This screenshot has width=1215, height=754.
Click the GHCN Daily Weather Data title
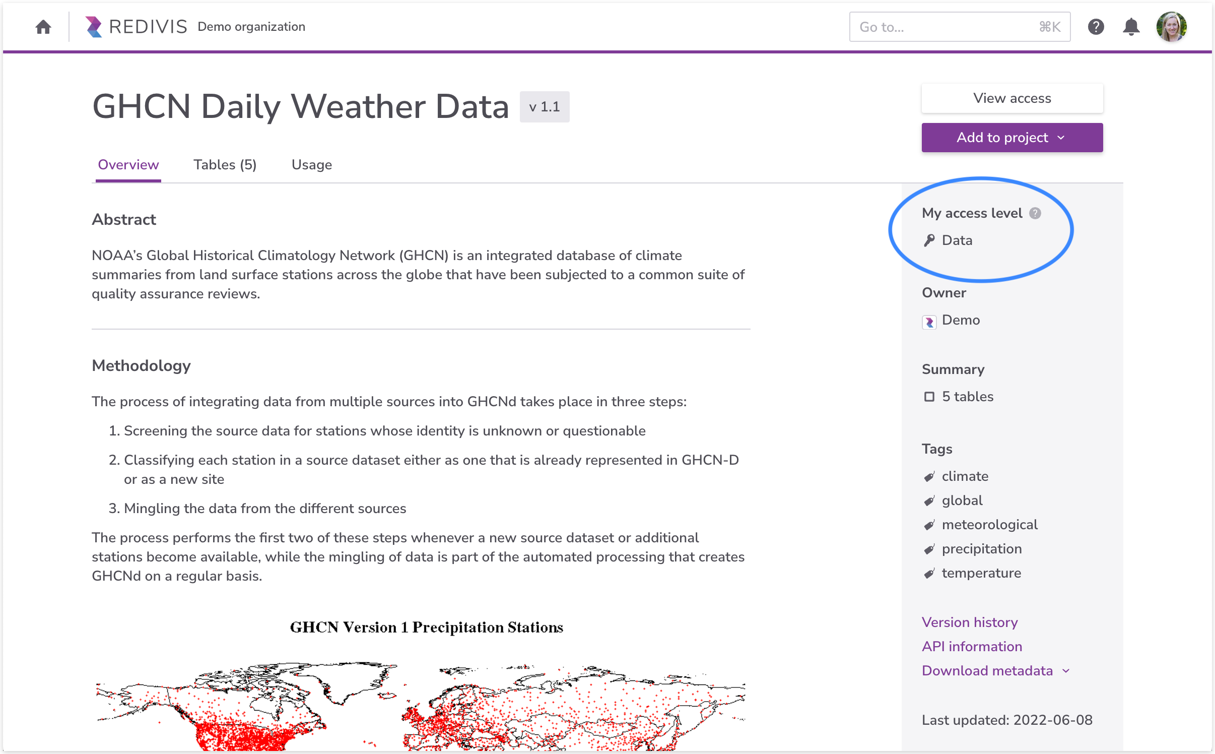tap(301, 107)
